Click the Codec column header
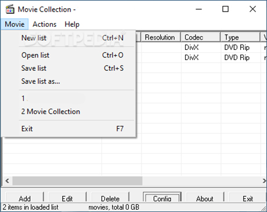Screen dimensions: 267x212 pyautogui.click(x=200, y=37)
